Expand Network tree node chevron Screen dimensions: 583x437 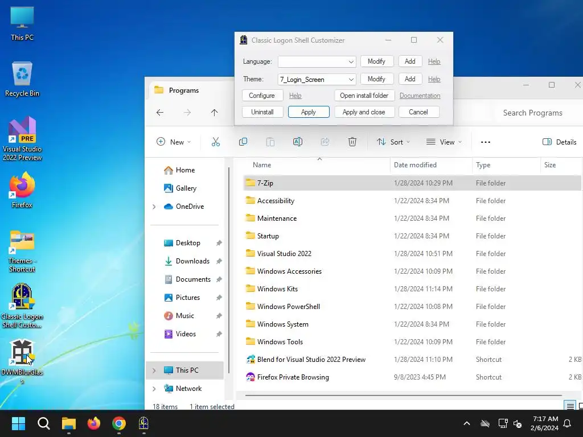click(x=154, y=389)
